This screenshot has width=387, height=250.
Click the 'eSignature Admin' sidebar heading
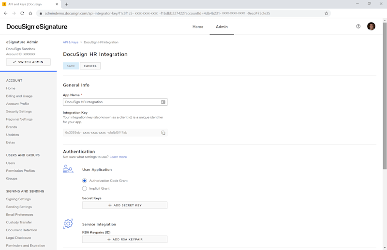[x=22, y=42]
